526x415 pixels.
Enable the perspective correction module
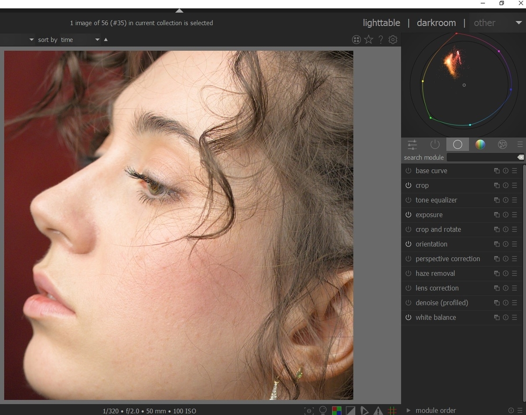(x=408, y=259)
